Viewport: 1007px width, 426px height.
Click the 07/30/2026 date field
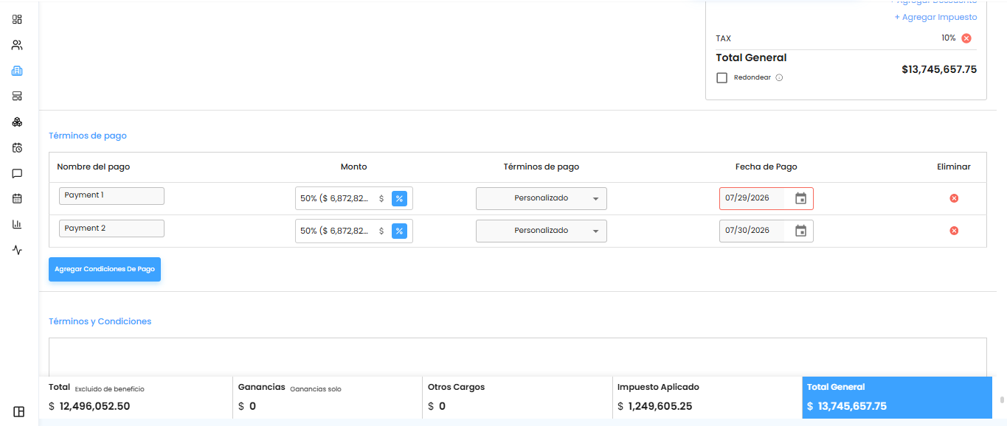767,231
